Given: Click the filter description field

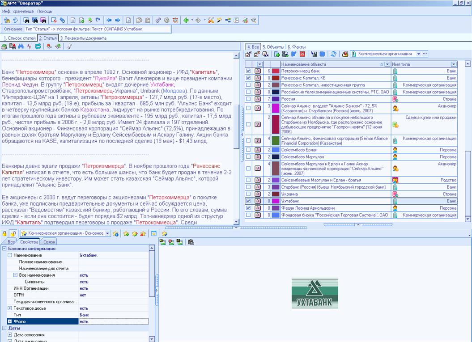Looking at the screenshot, I should (x=98, y=29).
